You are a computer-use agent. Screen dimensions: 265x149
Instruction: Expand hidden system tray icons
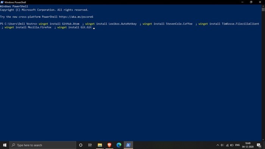pos(218,145)
